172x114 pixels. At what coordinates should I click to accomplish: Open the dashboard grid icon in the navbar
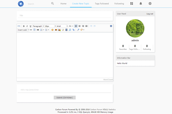(132, 4)
